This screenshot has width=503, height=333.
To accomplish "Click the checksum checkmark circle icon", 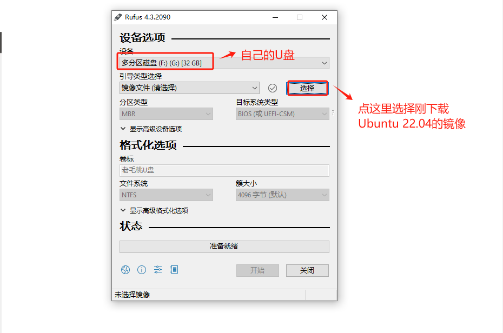I will 273,88.
